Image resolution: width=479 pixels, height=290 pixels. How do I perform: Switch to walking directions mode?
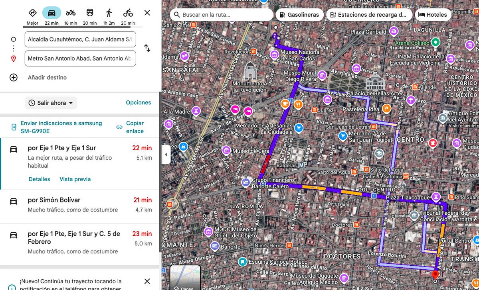point(109,12)
